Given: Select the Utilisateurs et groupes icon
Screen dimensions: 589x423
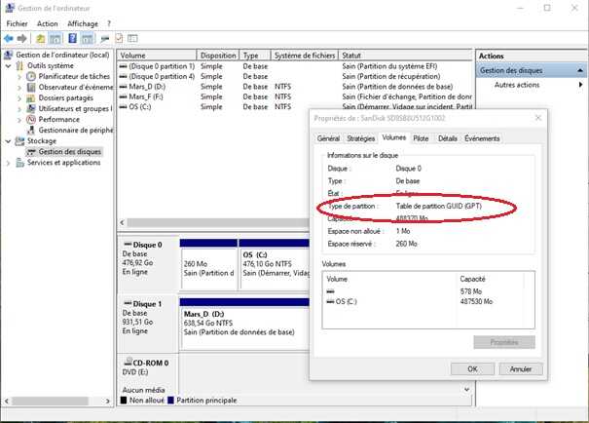Looking at the screenshot, I should pos(31,108).
